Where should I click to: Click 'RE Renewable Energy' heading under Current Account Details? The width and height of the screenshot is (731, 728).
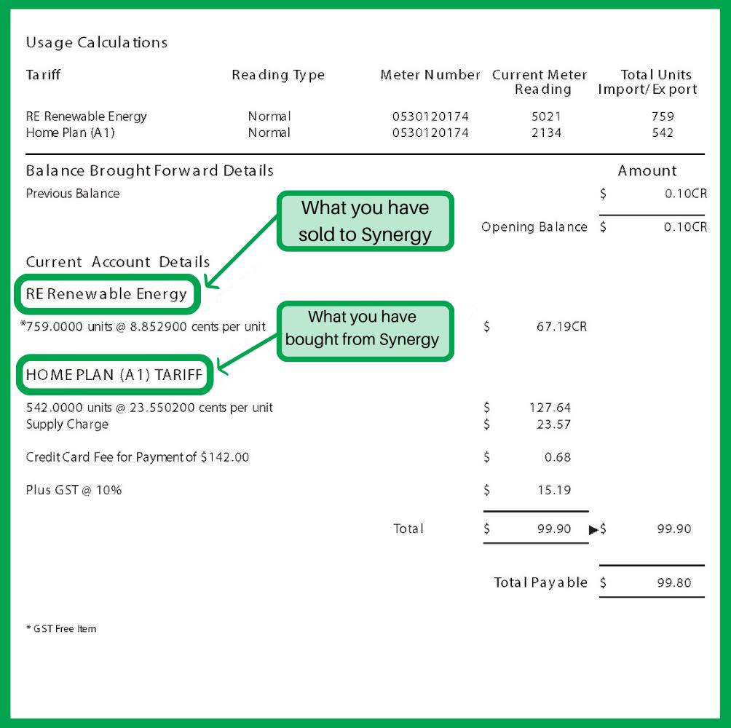(106, 294)
